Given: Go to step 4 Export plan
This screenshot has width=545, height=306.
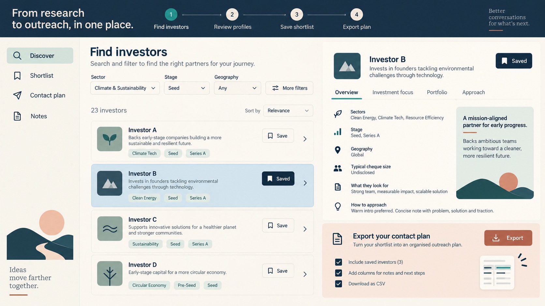Looking at the screenshot, I should pos(357,20).
